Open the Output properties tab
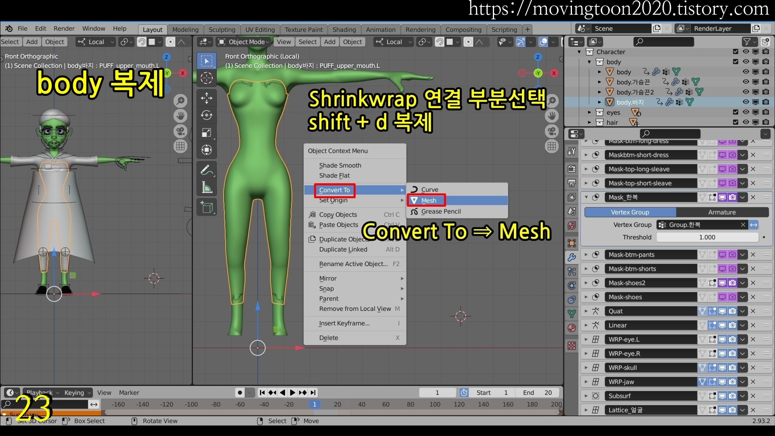The width and height of the screenshot is (775, 436). click(x=572, y=183)
